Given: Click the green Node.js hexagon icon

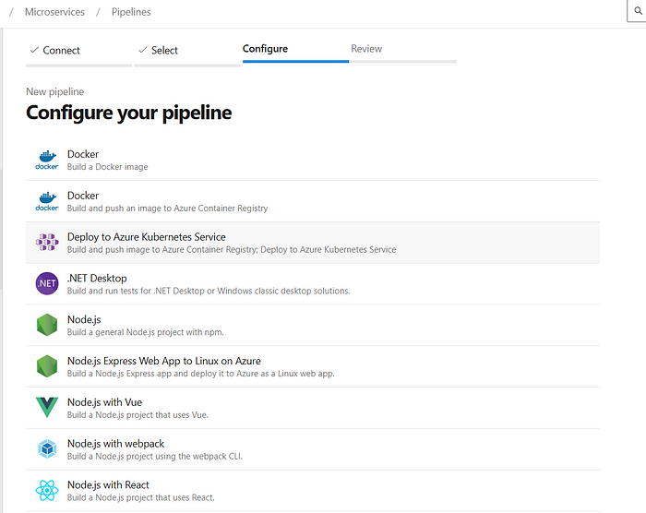Looking at the screenshot, I should tap(47, 325).
